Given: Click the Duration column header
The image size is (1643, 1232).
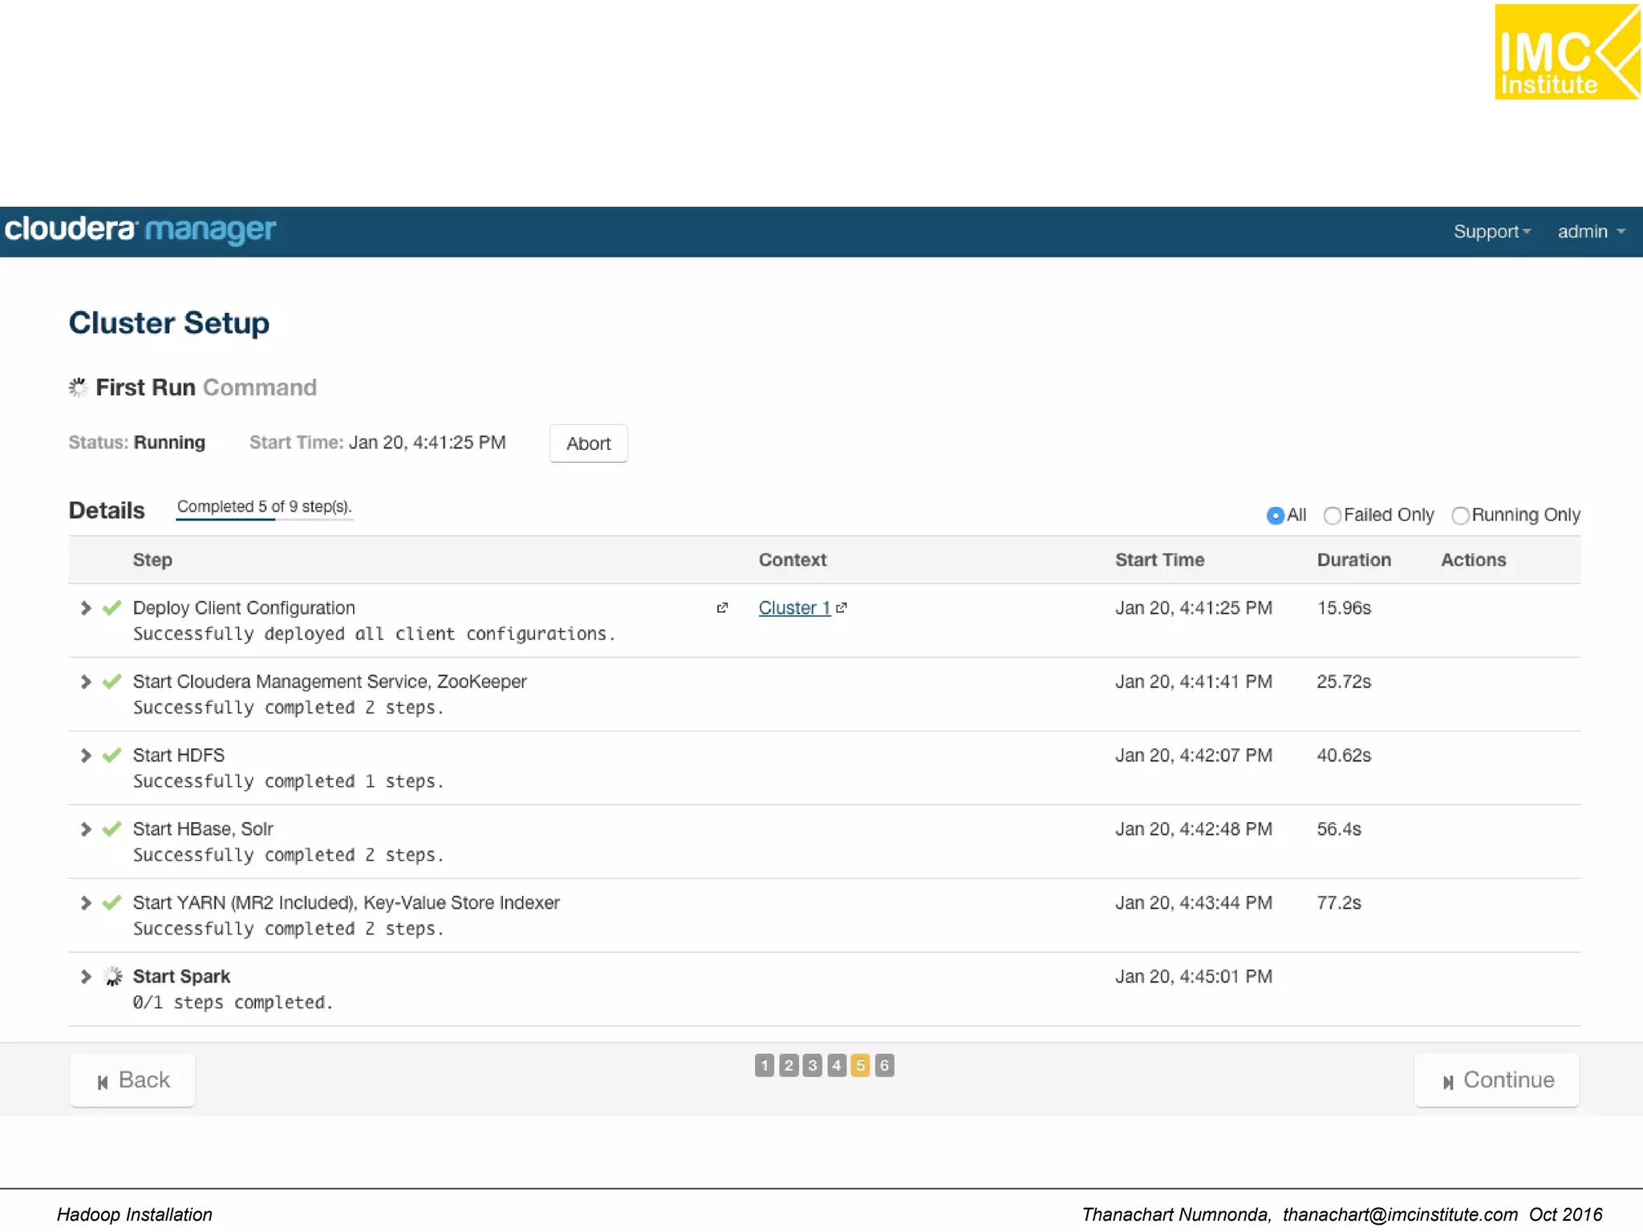Looking at the screenshot, I should pos(1354,560).
